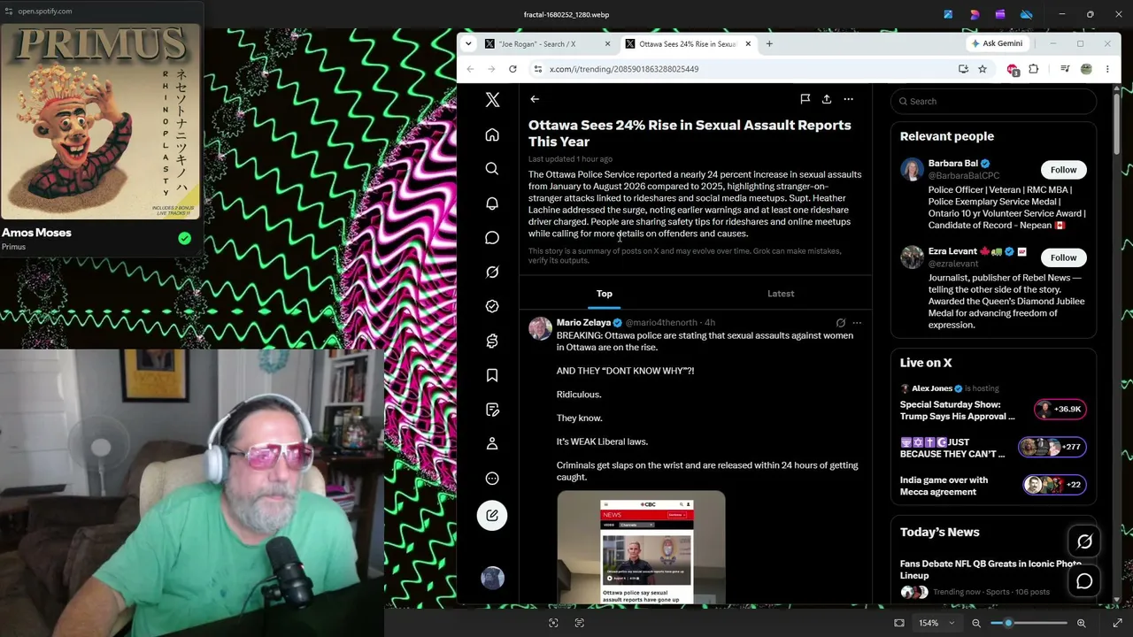Open Articles icon in X sidebar
Image resolution: width=1133 pixels, height=637 pixels.
click(492, 410)
